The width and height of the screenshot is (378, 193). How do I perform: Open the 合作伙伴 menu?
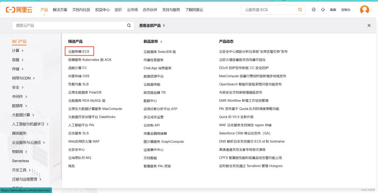pos(150,10)
